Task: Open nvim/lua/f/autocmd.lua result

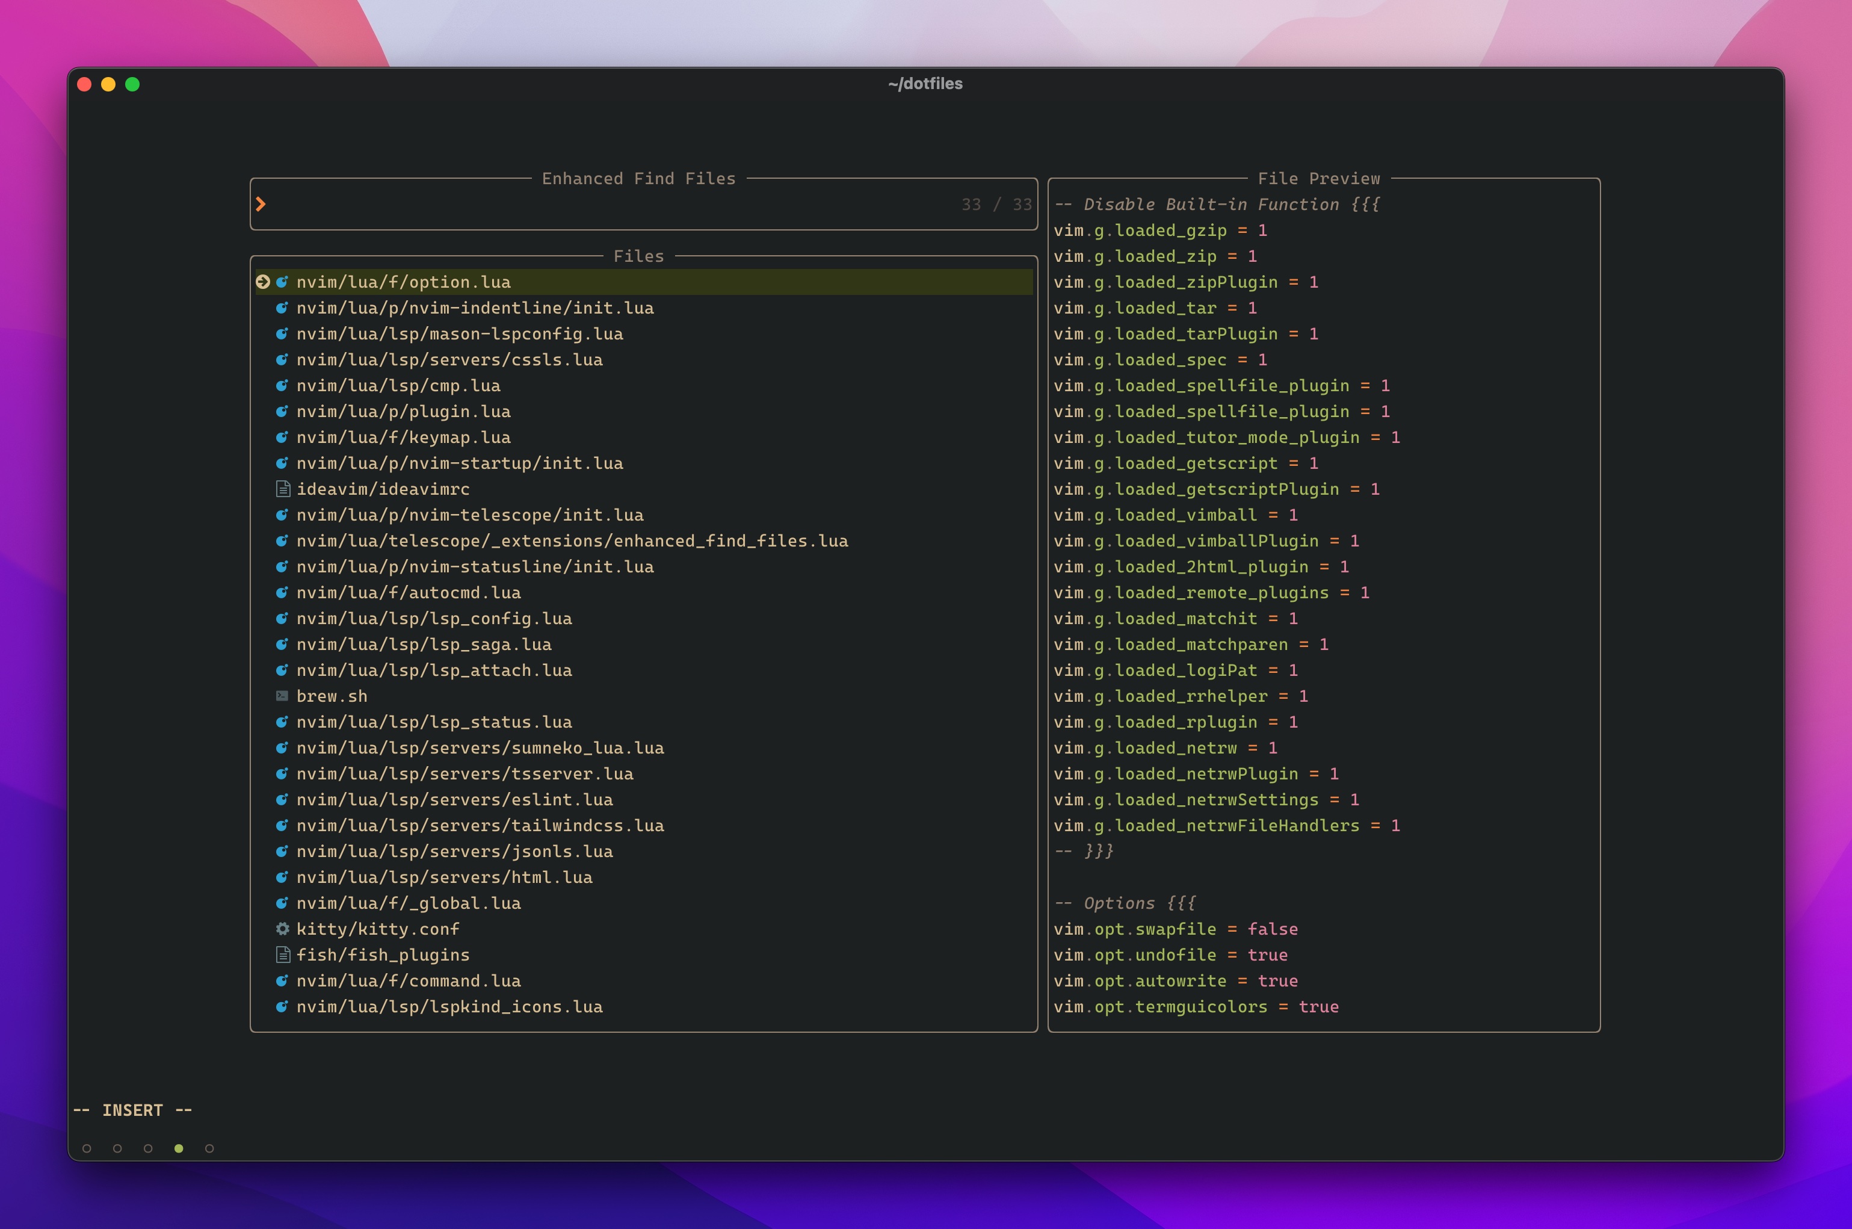Action: pyautogui.click(x=408, y=593)
